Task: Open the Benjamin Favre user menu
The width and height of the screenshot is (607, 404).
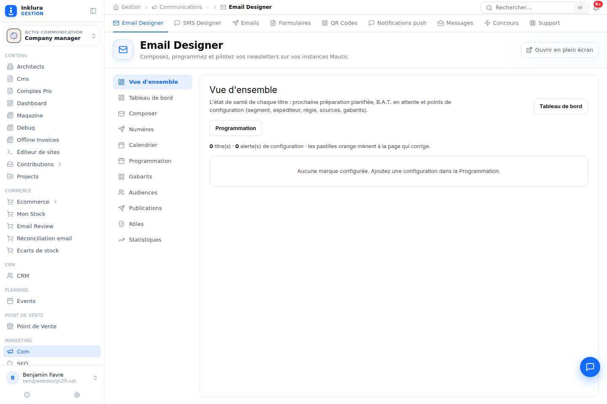Action: coord(52,377)
